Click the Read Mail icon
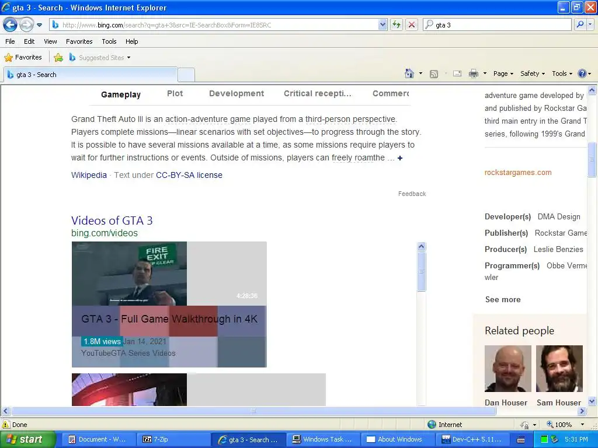 [457, 73]
